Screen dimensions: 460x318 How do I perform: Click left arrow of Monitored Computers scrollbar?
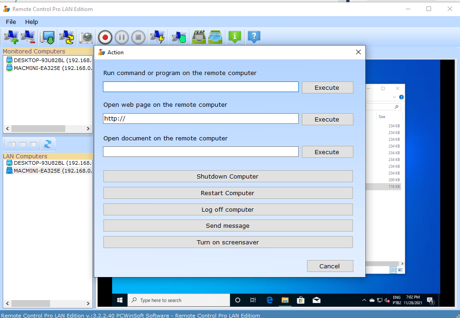point(7,129)
